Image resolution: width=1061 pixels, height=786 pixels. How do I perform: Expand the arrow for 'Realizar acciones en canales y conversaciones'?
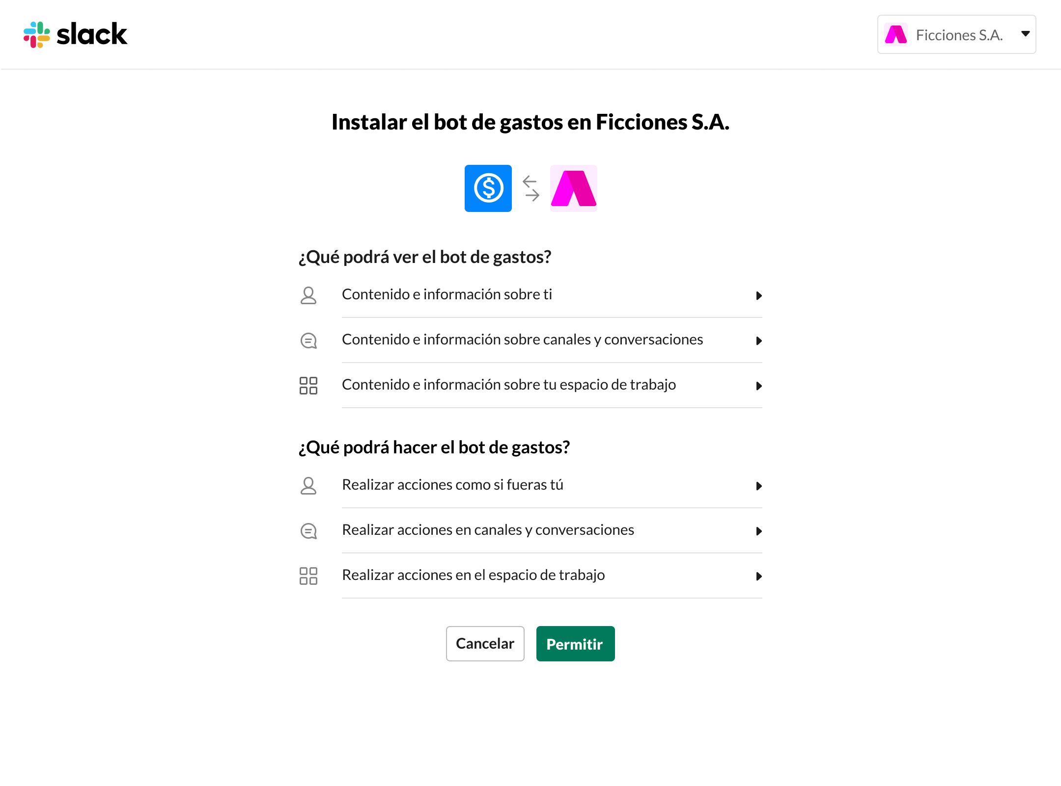click(759, 531)
